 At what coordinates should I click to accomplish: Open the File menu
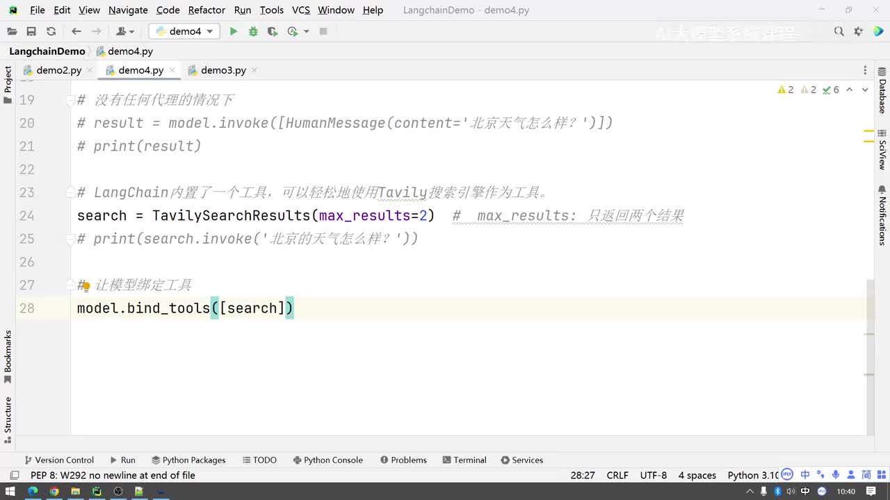[x=38, y=10]
